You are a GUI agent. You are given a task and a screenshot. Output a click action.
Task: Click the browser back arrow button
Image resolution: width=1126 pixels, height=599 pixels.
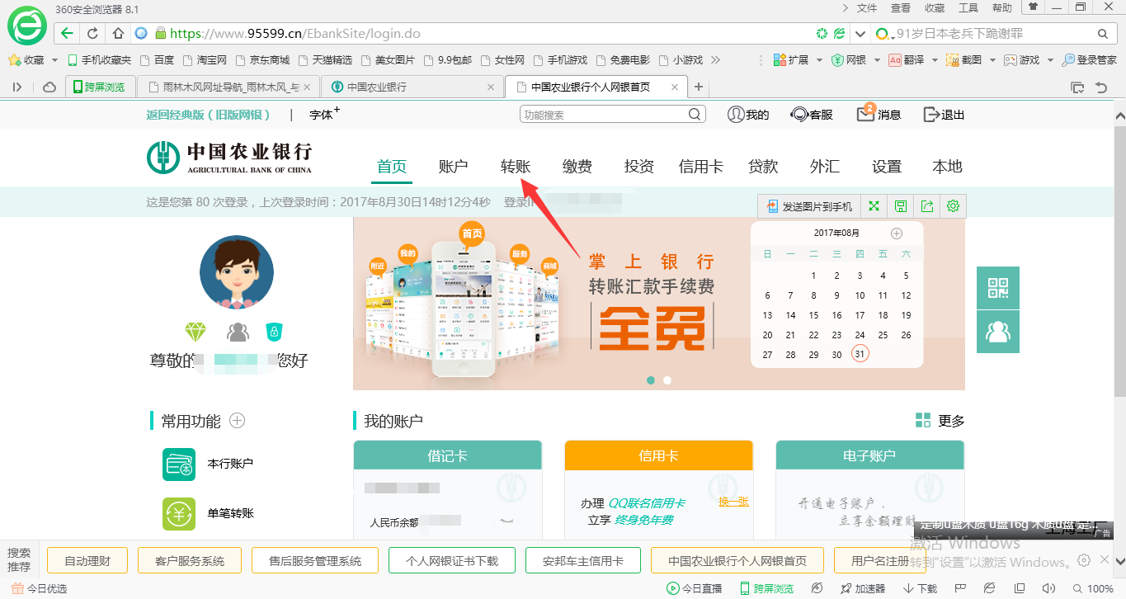[67, 34]
